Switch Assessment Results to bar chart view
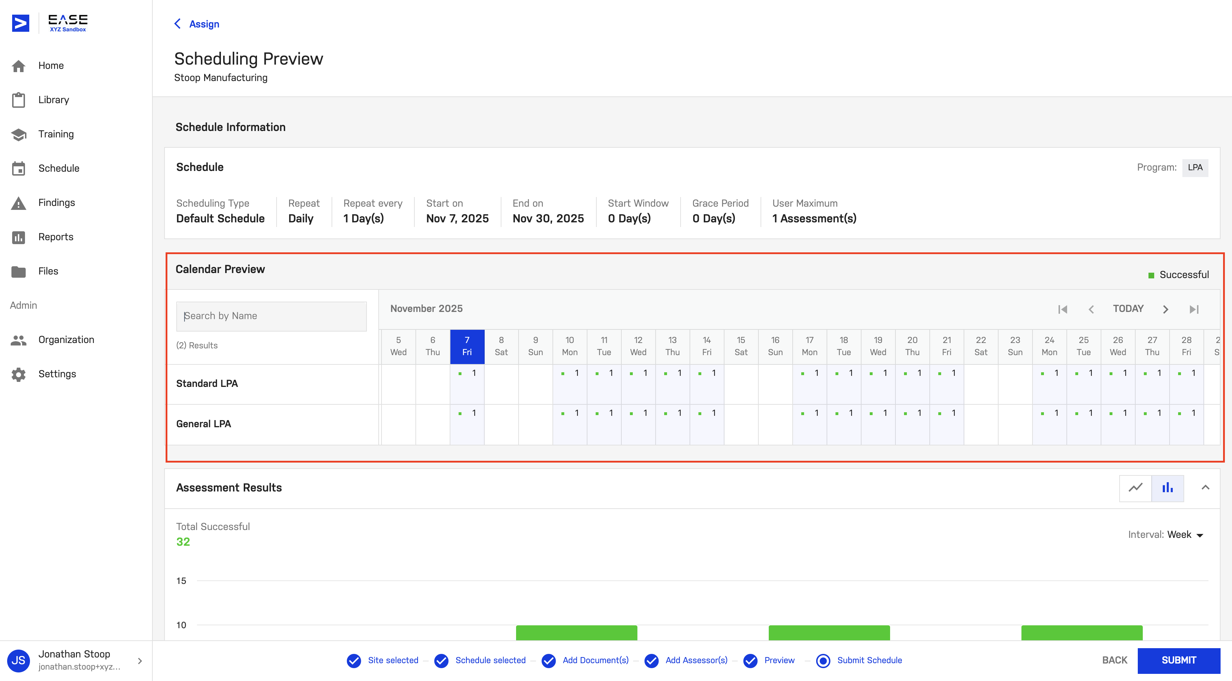 click(x=1167, y=488)
